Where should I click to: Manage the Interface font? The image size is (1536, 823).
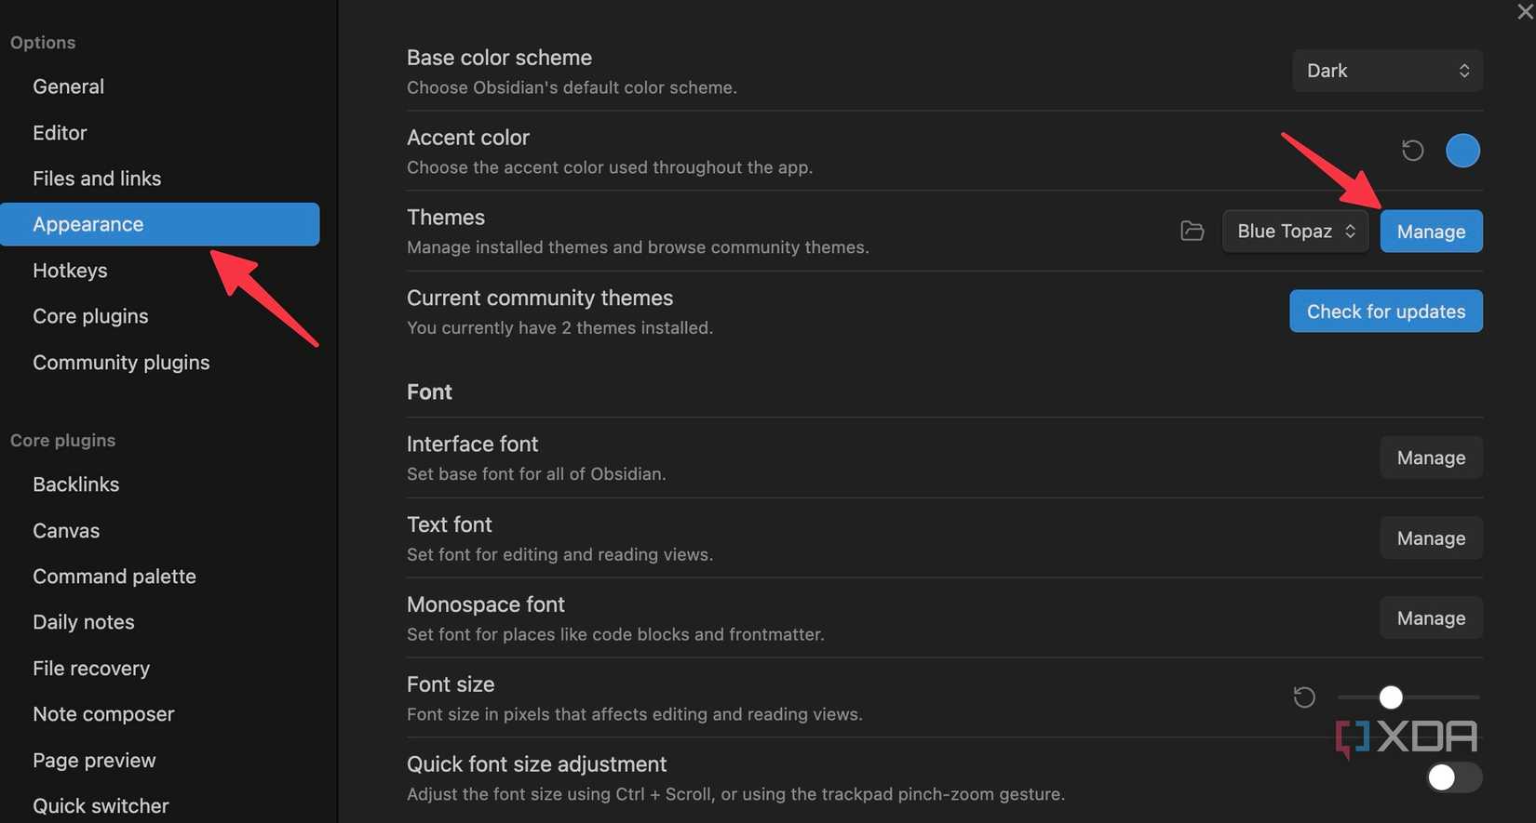1431,458
